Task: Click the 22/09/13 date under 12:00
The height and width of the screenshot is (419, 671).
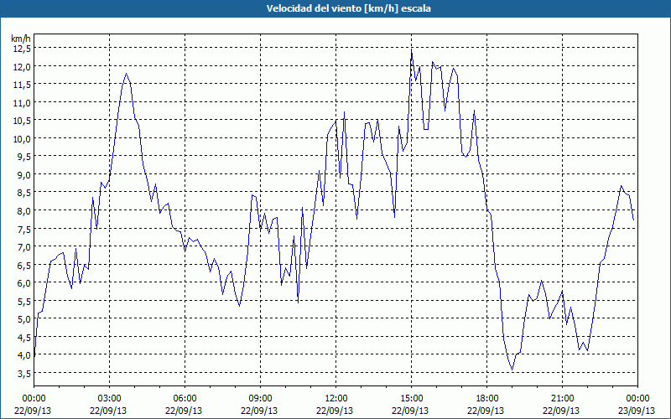Action: (x=335, y=411)
